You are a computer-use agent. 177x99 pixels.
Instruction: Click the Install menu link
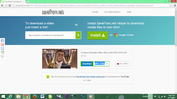tap(95, 12)
